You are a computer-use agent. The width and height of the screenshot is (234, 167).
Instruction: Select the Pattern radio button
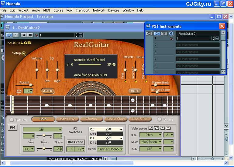tap(12, 120)
